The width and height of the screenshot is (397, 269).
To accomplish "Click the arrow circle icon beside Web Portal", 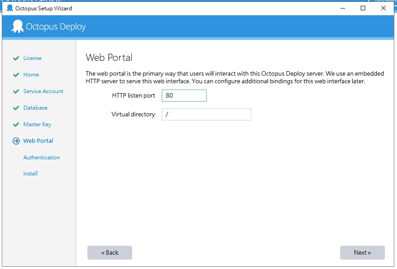I will point(16,141).
